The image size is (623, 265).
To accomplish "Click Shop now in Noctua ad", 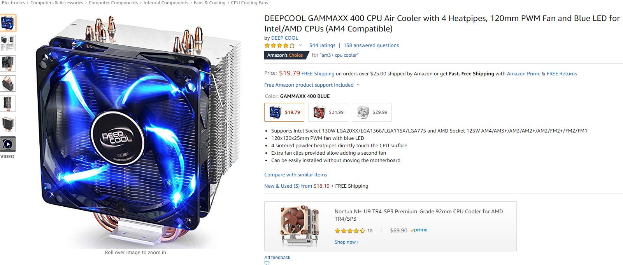I will pyautogui.click(x=346, y=242).
